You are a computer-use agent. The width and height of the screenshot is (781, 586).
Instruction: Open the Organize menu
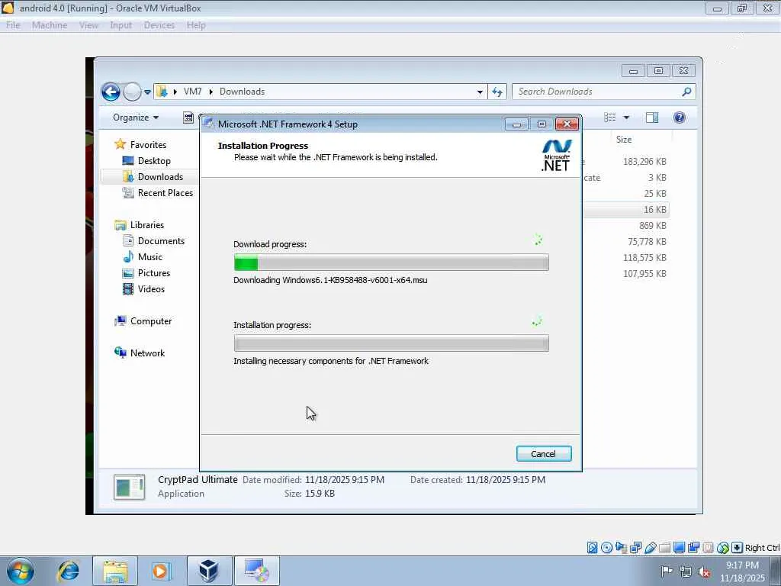click(136, 118)
